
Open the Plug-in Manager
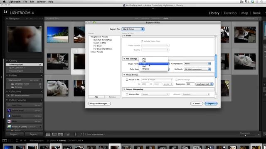99,103
